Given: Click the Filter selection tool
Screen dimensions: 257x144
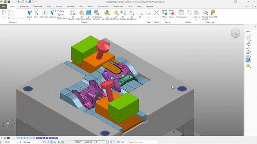Looking at the screenshot, I should 36,14.
